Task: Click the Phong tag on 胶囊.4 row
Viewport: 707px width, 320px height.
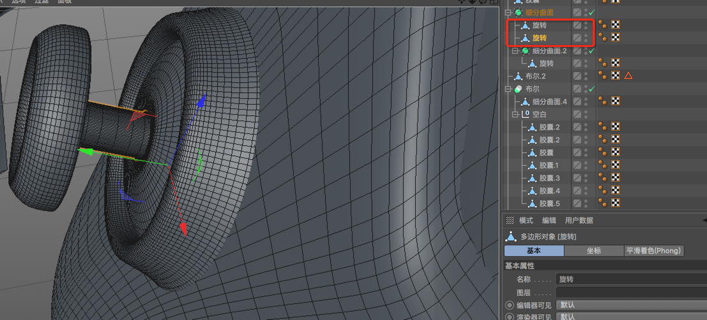Action: click(x=603, y=189)
